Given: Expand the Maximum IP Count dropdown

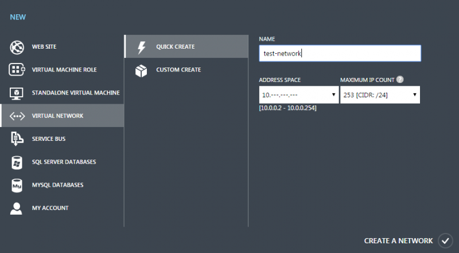Looking at the screenshot, I should 380,94.
